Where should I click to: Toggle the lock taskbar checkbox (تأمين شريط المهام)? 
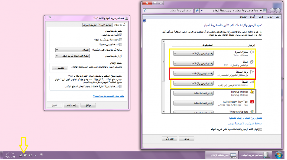pos(121,35)
